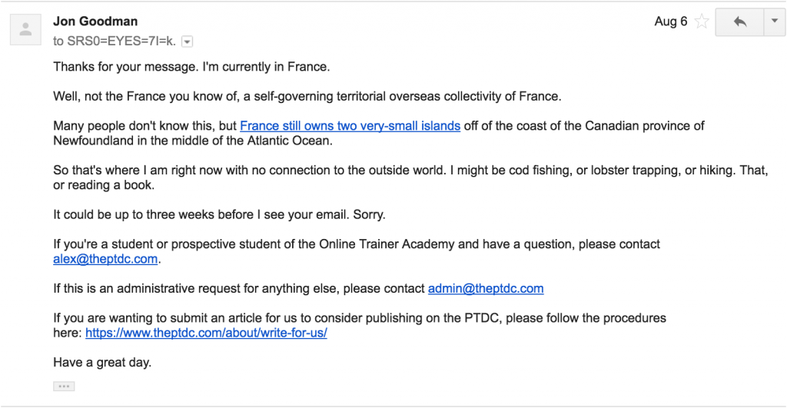Click the 'It could be up to three weeks' line

pyautogui.click(x=219, y=214)
